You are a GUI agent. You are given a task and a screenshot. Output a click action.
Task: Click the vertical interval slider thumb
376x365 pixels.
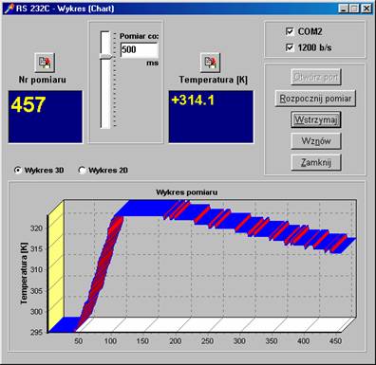105,56
